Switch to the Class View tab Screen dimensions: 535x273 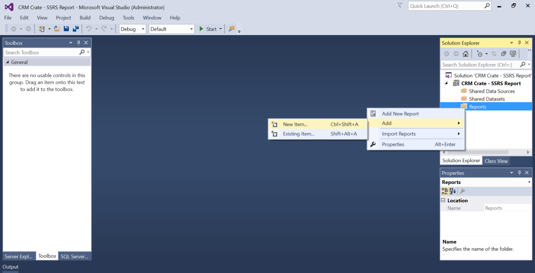pyautogui.click(x=496, y=161)
